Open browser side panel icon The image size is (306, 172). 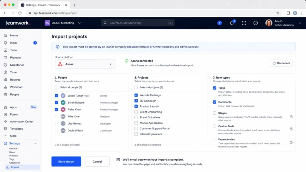tap(288, 13)
